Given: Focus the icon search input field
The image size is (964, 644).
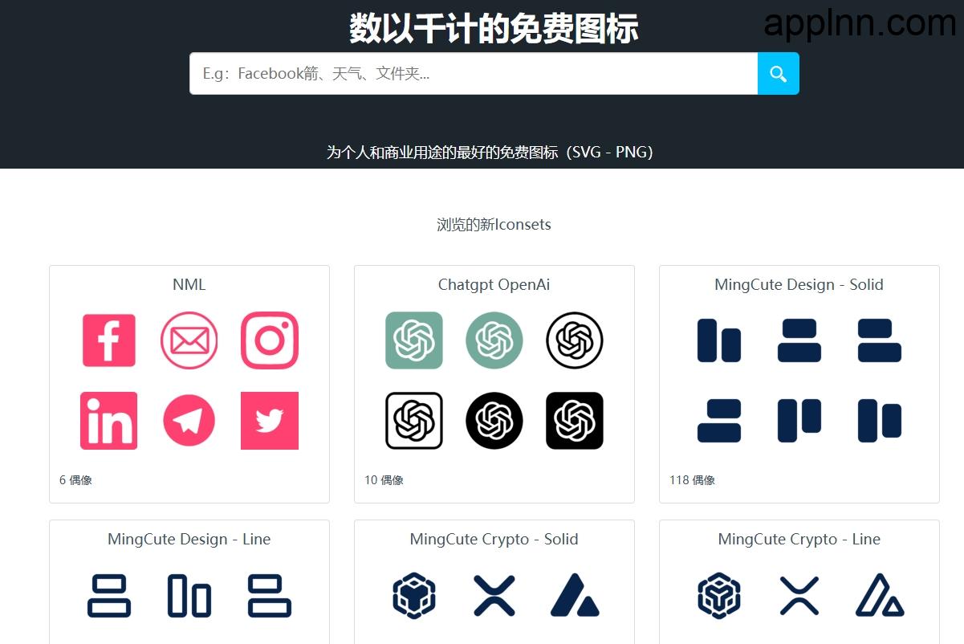Looking at the screenshot, I should (474, 74).
